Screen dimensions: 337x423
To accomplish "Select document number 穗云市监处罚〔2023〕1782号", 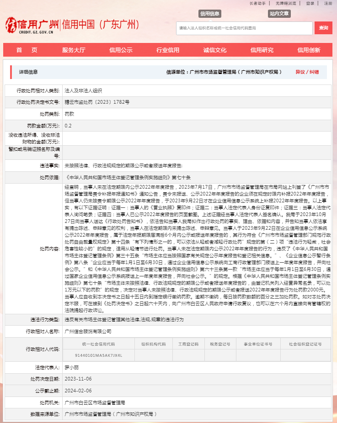I will pyautogui.click(x=97, y=102).
